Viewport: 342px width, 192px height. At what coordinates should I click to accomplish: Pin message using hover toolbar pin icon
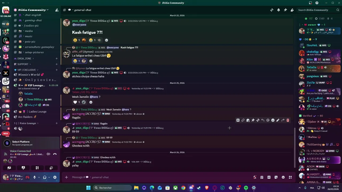253,120
